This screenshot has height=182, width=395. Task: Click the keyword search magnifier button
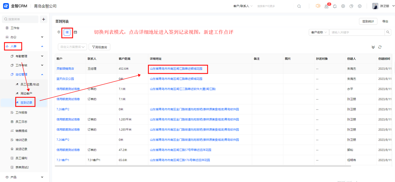click(388, 32)
